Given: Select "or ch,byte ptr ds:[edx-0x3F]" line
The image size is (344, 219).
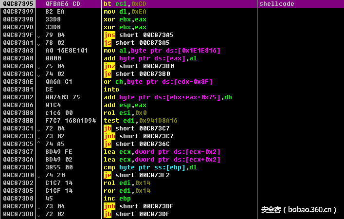Looking at the screenshot, I should 158,82.
